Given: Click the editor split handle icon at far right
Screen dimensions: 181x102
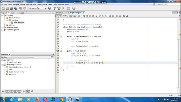Looking at the screenshot, I should (180, 16).
